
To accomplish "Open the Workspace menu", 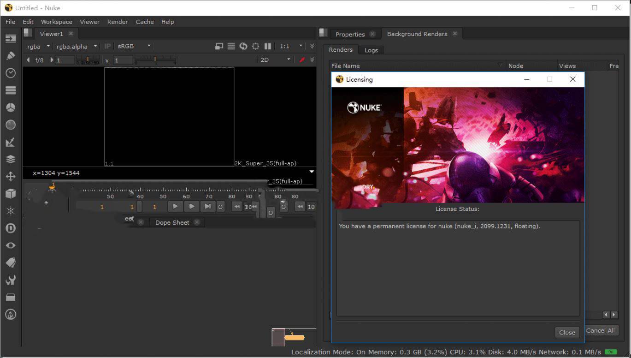I will click(56, 22).
